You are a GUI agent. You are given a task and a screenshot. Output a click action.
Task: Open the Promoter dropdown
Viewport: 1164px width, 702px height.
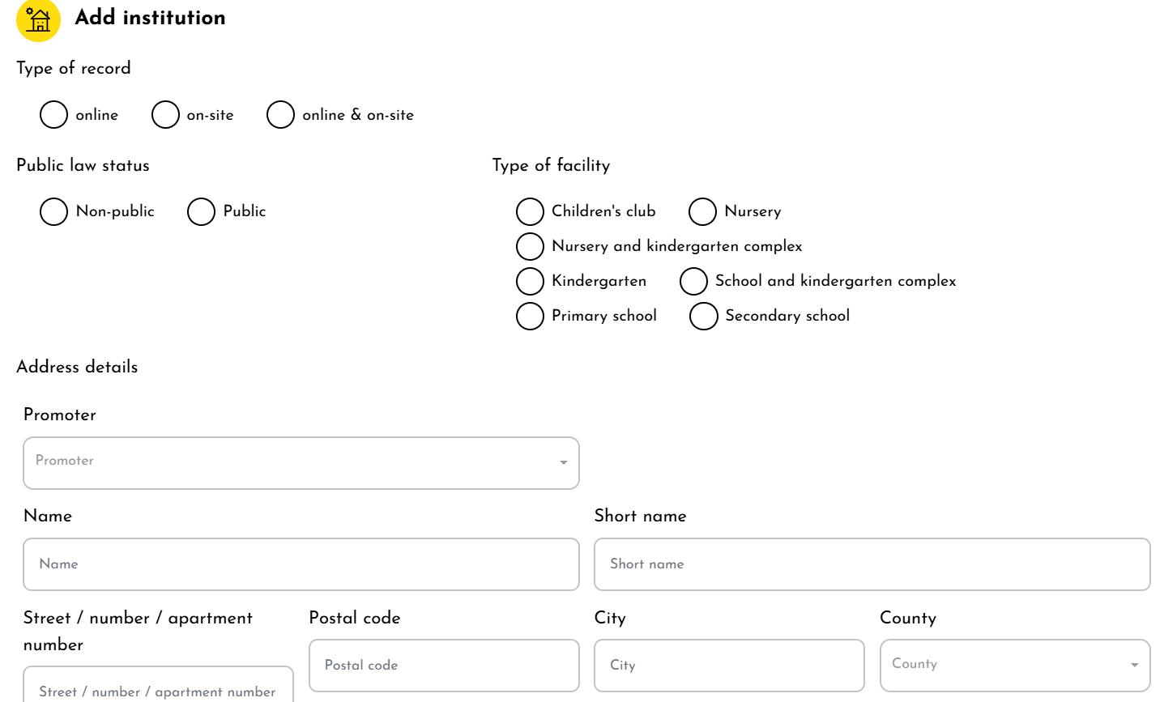301,462
